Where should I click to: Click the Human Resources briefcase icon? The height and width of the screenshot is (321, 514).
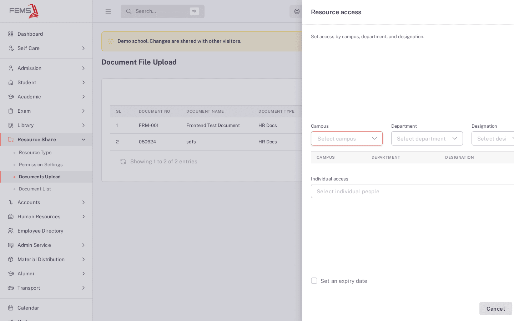(11, 216)
